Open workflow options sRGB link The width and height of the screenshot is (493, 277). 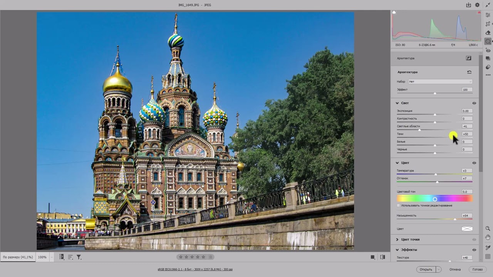click(195, 269)
